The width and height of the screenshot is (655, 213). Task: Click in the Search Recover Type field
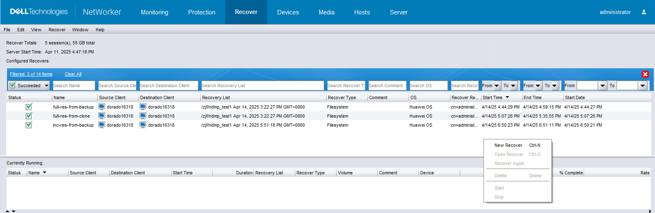pos(346,86)
